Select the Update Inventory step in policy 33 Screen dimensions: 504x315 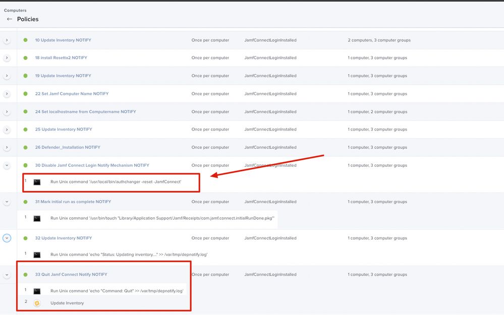(x=67, y=303)
